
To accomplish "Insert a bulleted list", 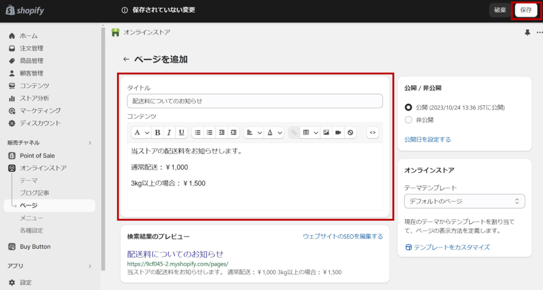I will [x=197, y=132].
